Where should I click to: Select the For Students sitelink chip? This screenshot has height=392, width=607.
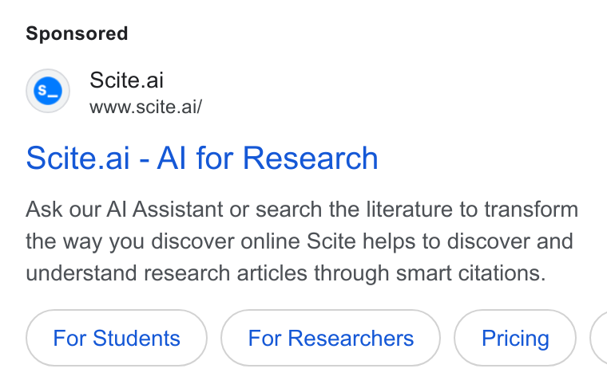pyautogui.click(x=117, y=338)
